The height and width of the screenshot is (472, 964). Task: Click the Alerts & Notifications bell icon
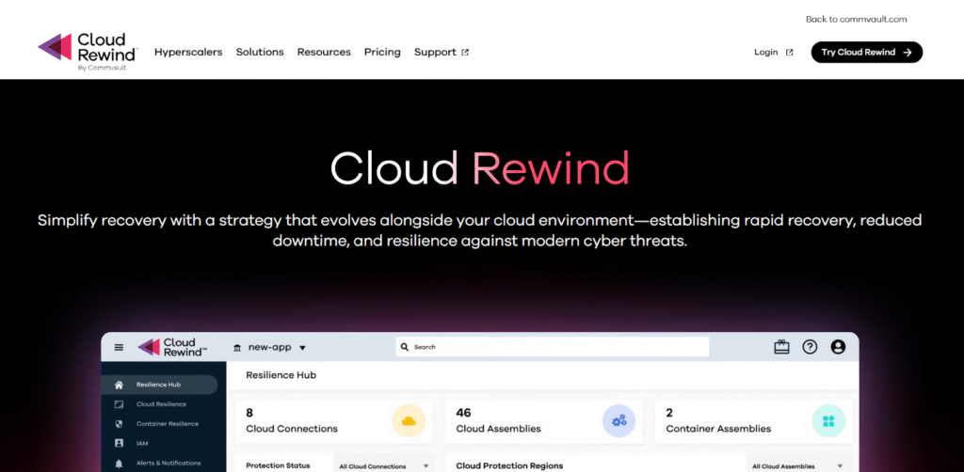coord(119,463)
